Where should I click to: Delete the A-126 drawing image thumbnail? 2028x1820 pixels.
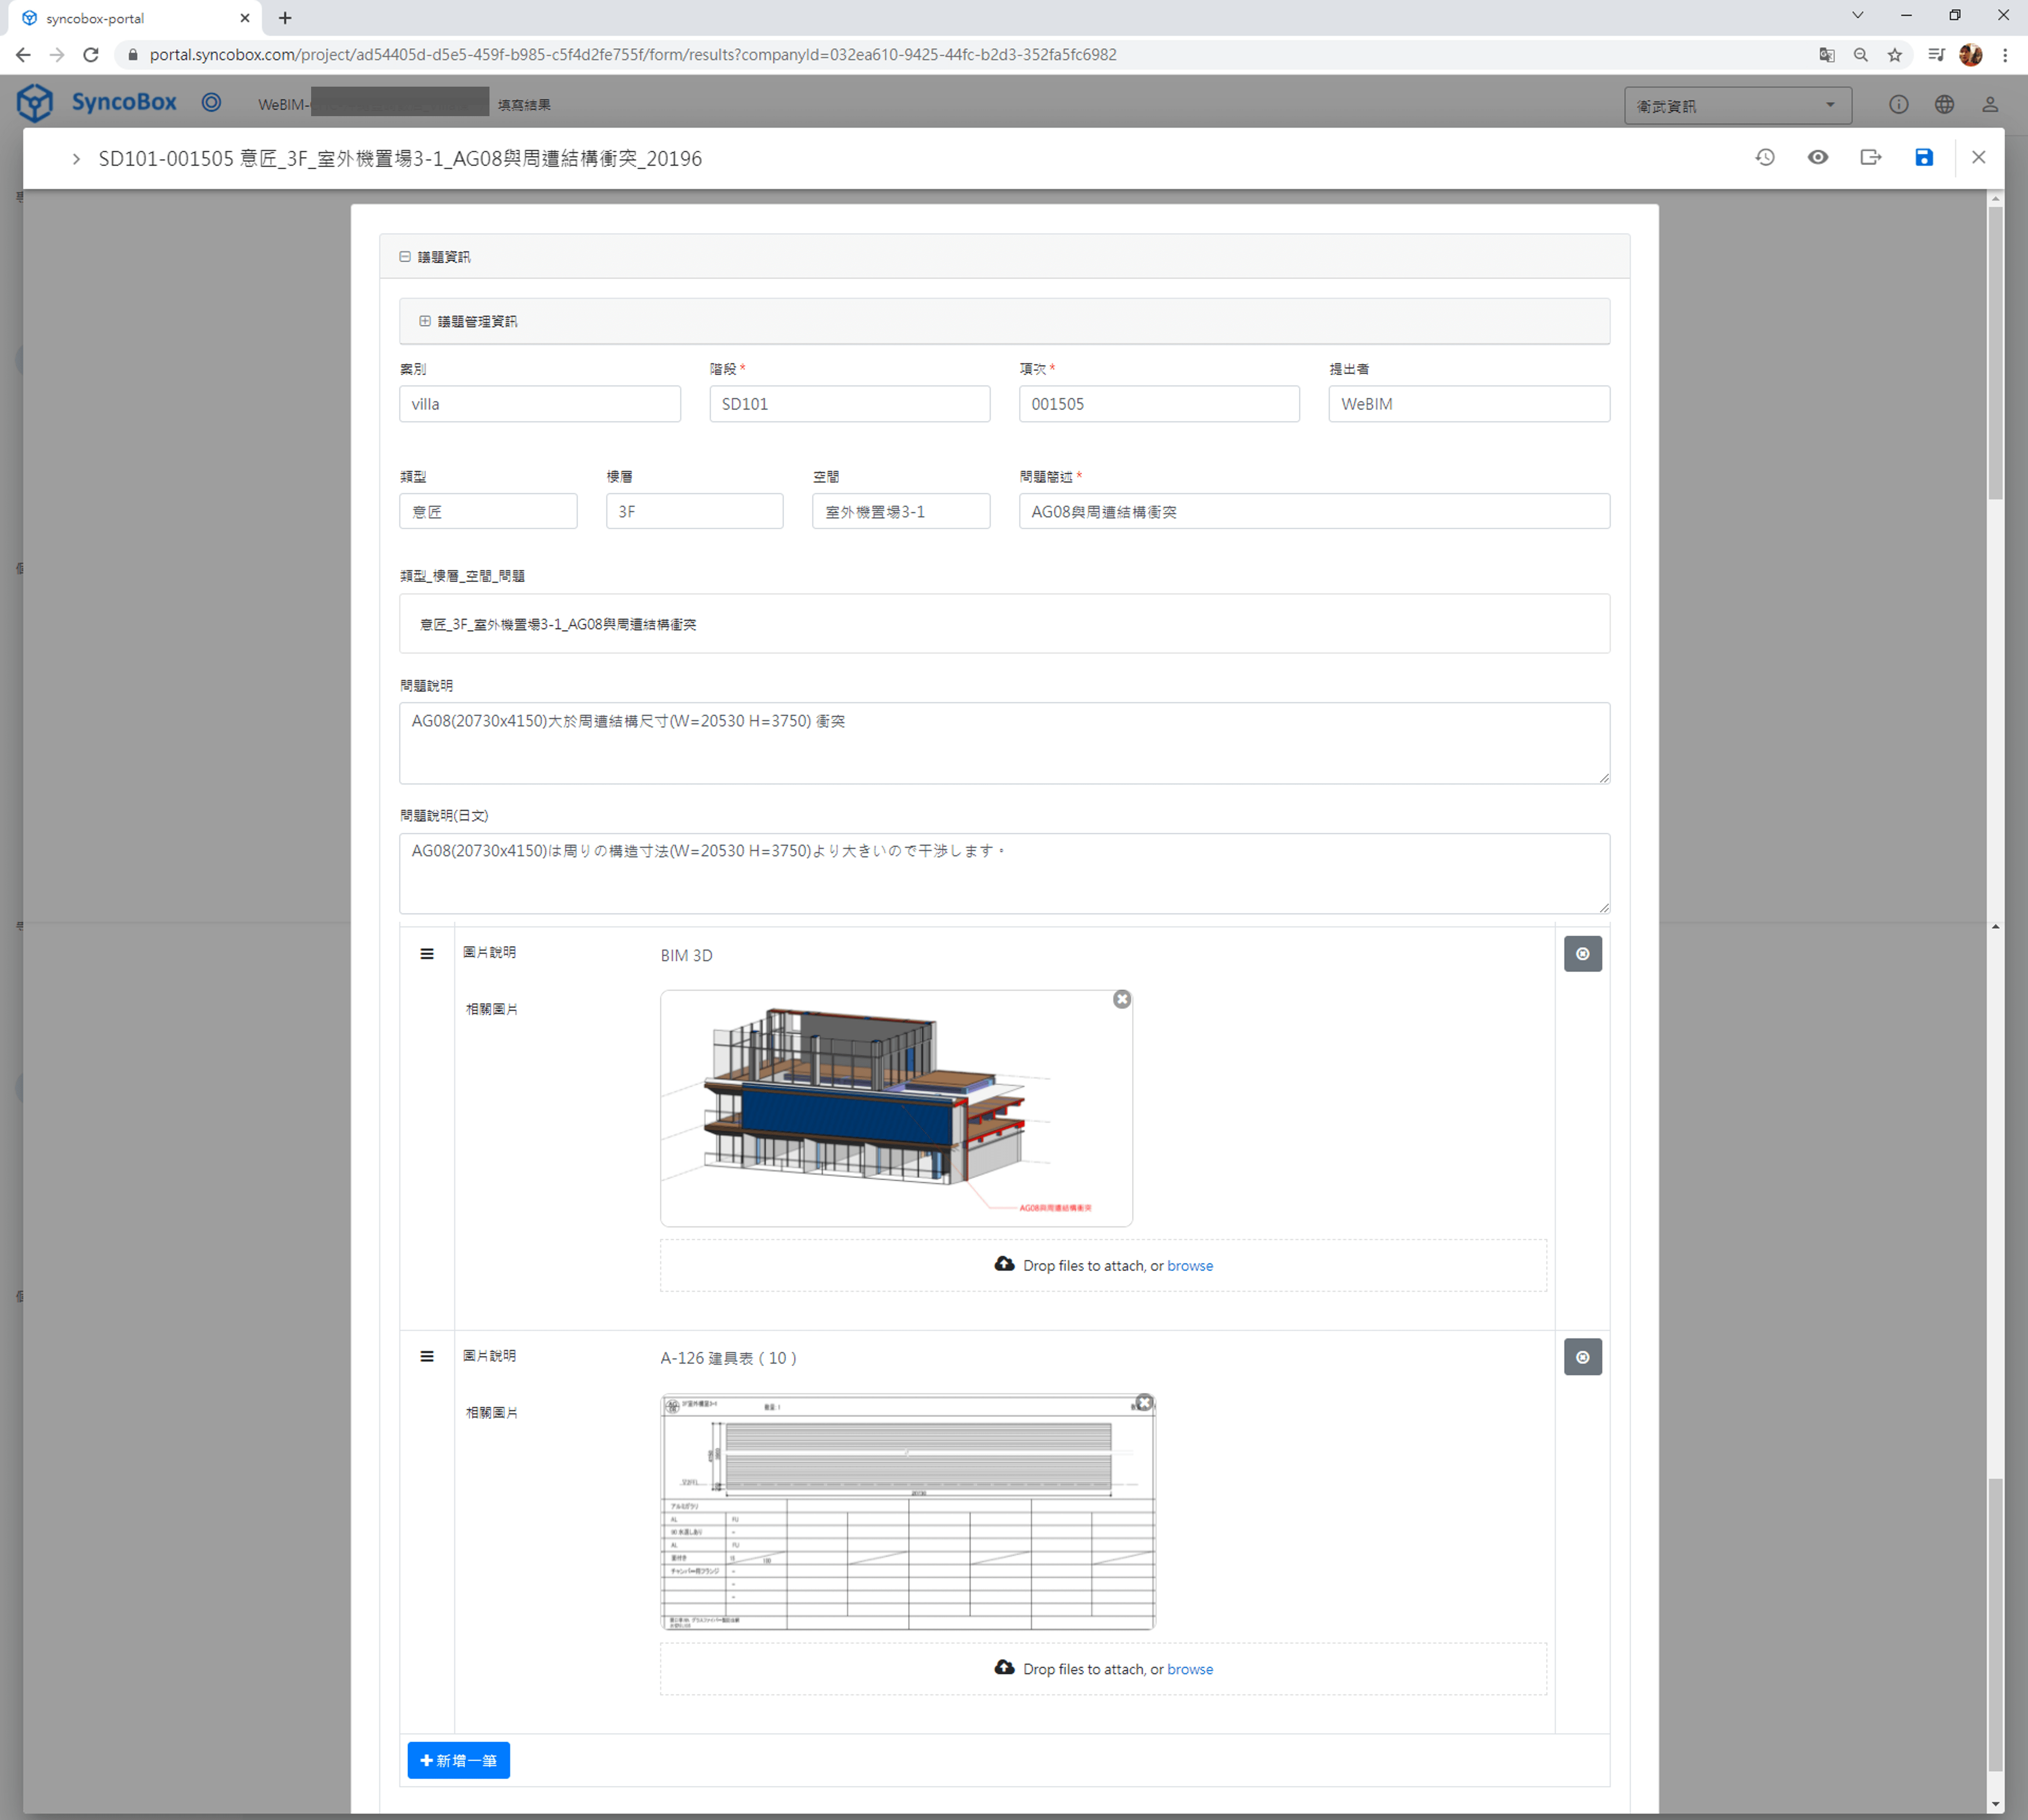(x=1144, y=1403)
